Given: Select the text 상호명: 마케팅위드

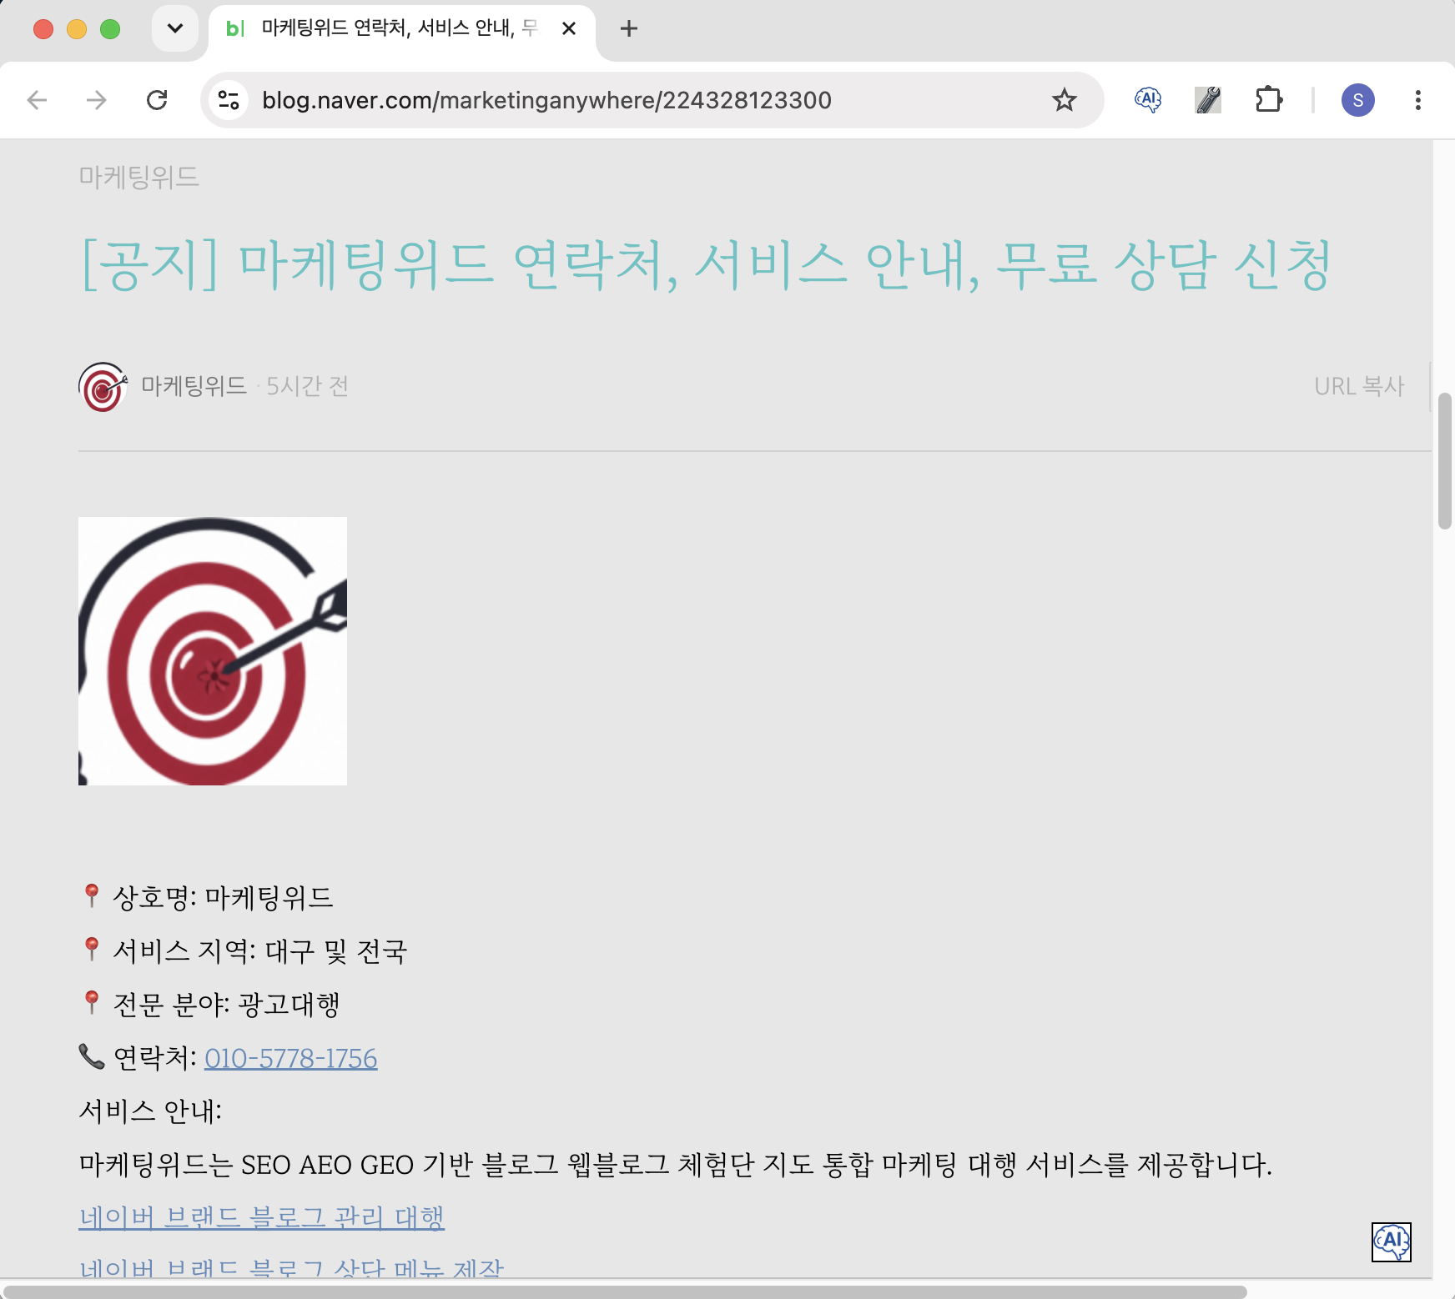Looking at the screenshot, I should pyautogui.click(x=223, y=898).
